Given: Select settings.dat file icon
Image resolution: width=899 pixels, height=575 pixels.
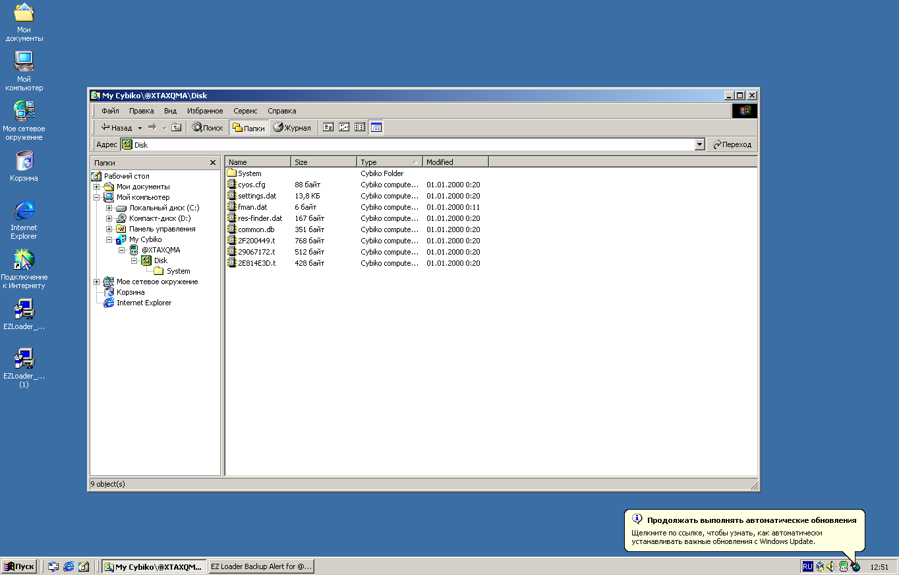Looking at the screenshot, I should [231, 196].
